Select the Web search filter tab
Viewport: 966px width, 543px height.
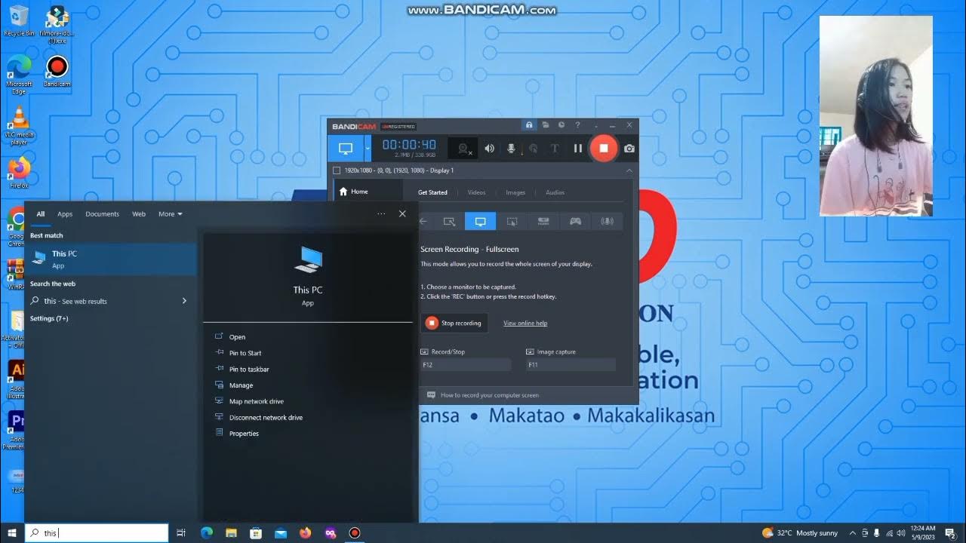tap(139, 214)
